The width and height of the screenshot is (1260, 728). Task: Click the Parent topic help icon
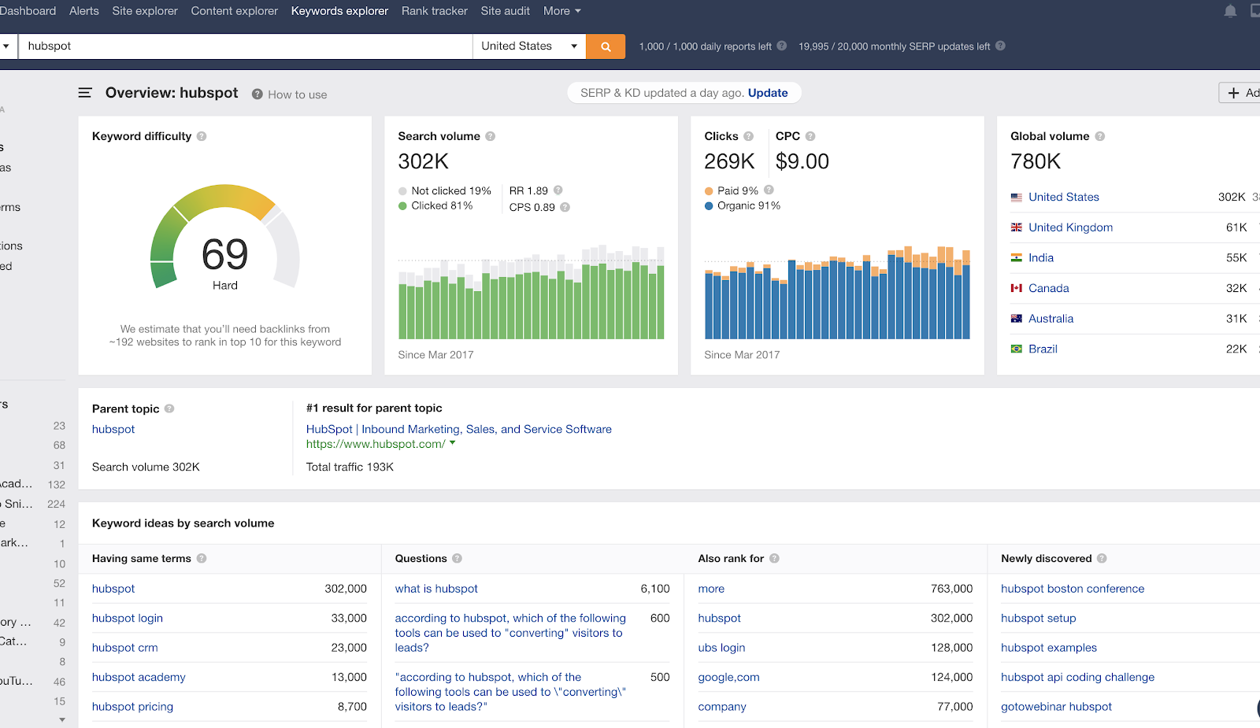click(x=169, y=408)
